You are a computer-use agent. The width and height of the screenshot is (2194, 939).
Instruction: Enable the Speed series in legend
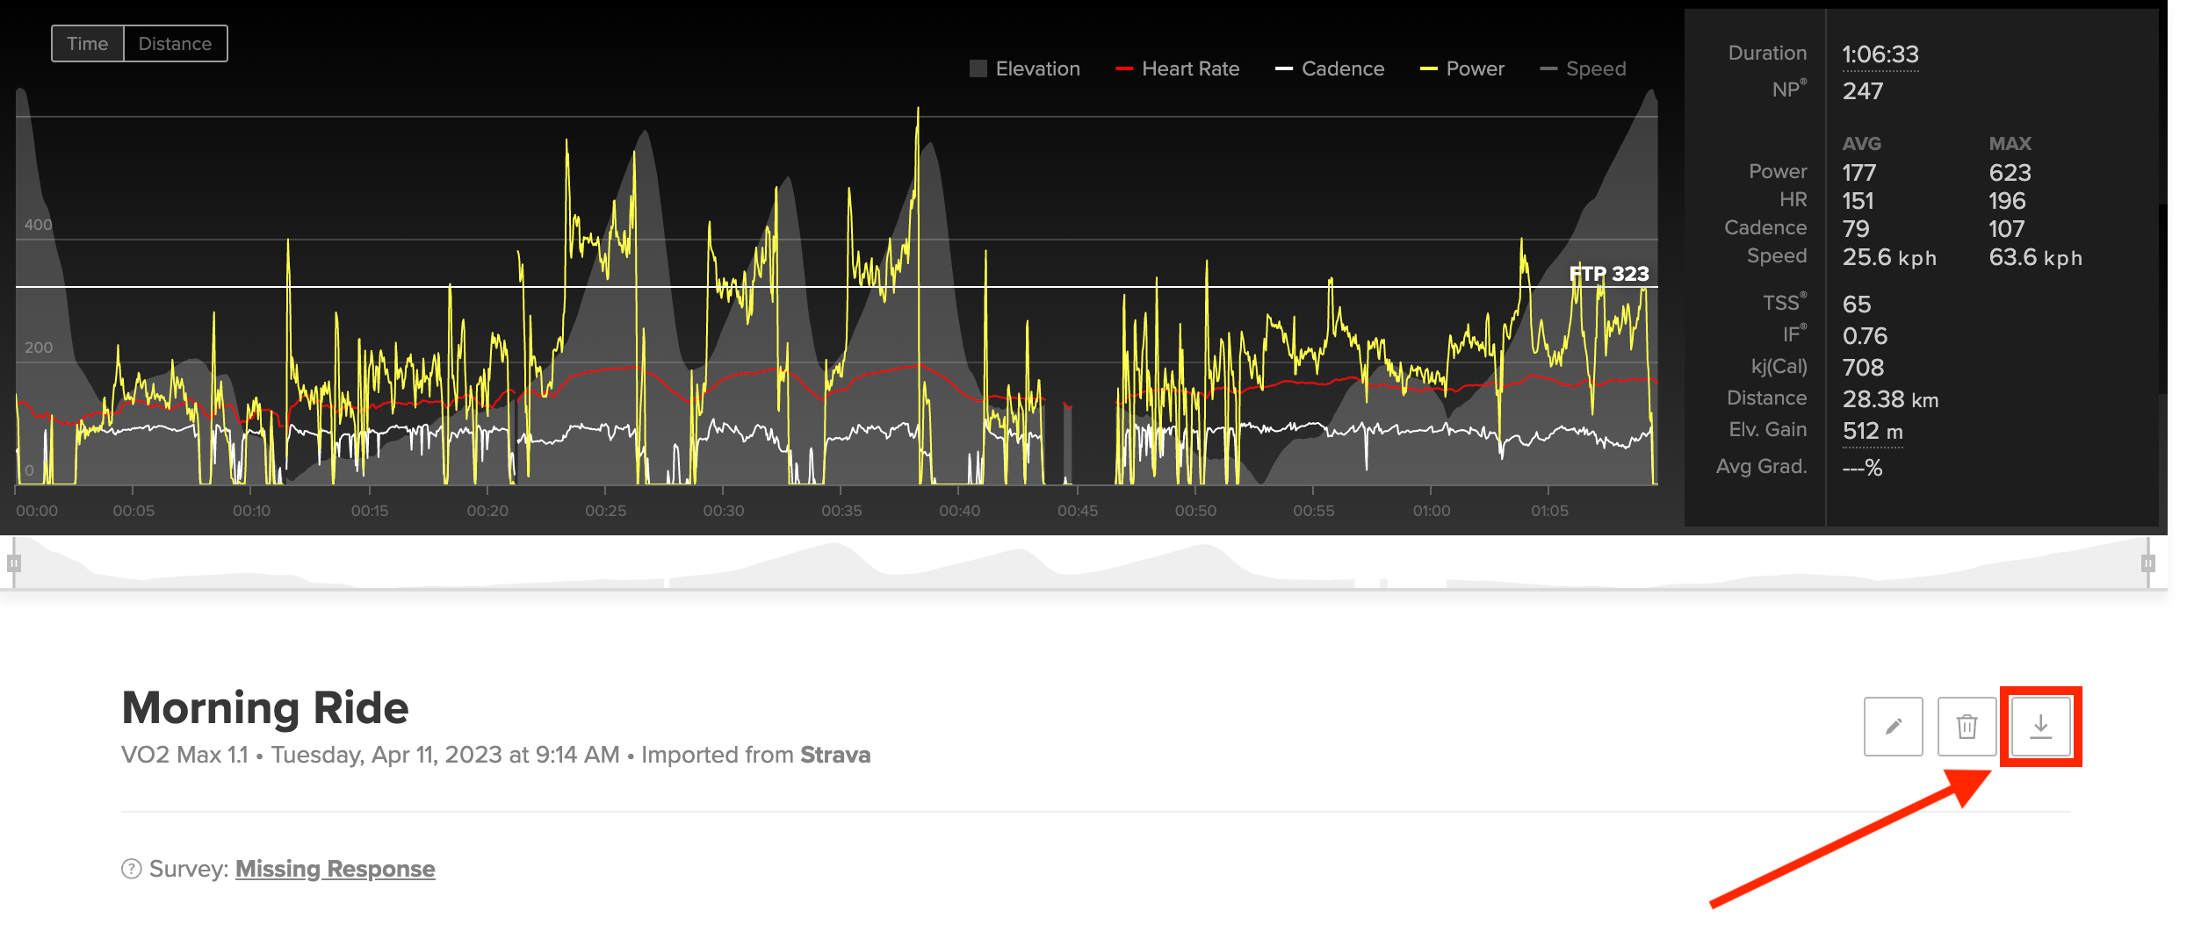click(1583, 68)
